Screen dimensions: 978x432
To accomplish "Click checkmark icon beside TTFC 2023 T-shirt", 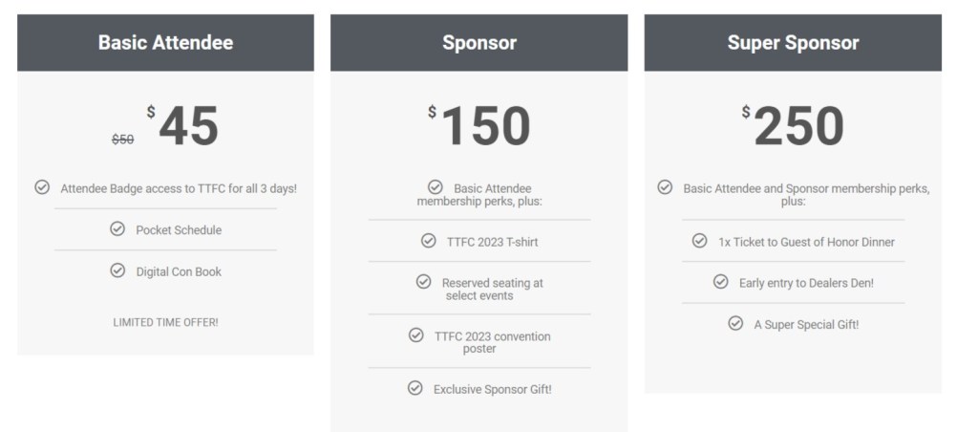I will click(x=429, y=241).
